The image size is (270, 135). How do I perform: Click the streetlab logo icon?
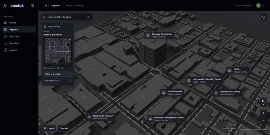click(x=5, y=5)
